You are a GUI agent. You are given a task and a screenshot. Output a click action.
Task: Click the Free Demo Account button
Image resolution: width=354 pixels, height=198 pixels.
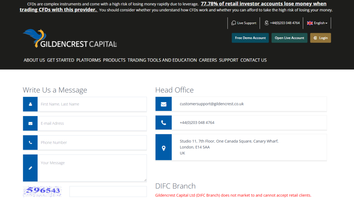(x=250, y=38)
